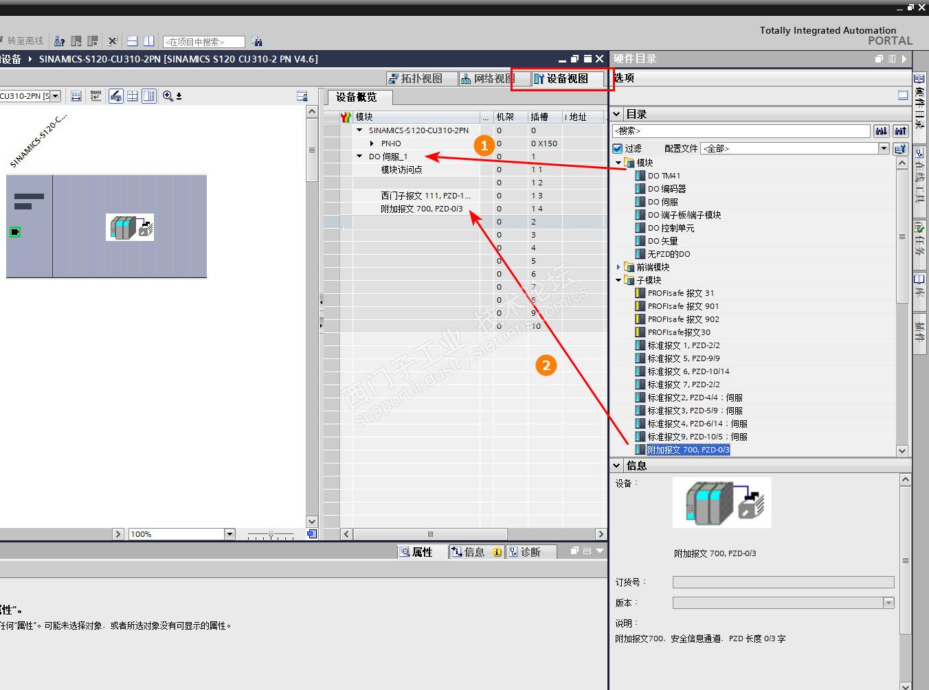Select 西门子报文 111 row in device overview
This screenshot has width=929, height=690.
pyautogui.click(x=426, y=196)
